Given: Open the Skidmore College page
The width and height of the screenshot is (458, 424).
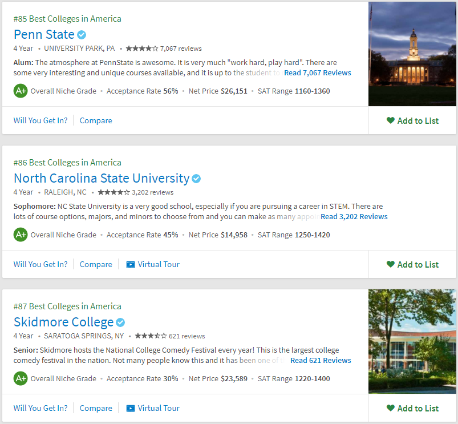Looking at the screenshot, I should coord(64,322).
